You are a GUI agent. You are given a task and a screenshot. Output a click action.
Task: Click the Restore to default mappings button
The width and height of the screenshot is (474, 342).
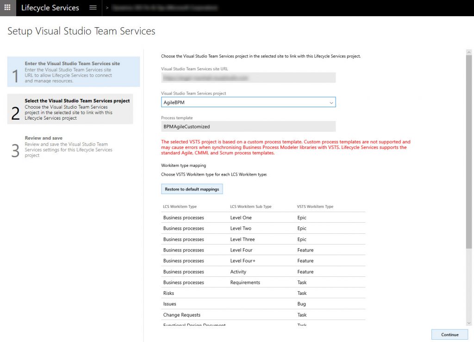click(x=192, y=189)
